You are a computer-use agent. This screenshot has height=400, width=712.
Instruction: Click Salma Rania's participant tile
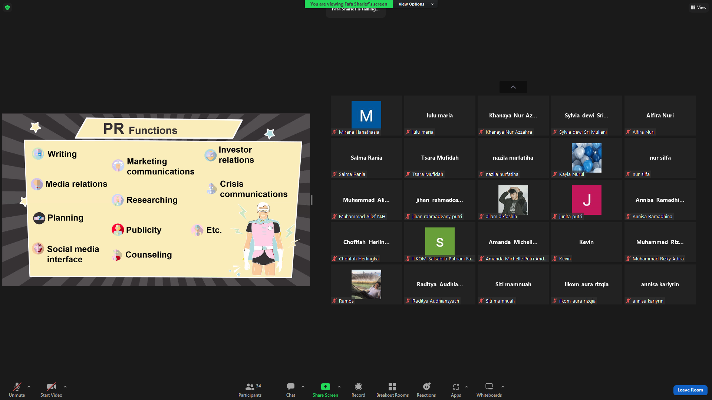(x=366, y=158)
